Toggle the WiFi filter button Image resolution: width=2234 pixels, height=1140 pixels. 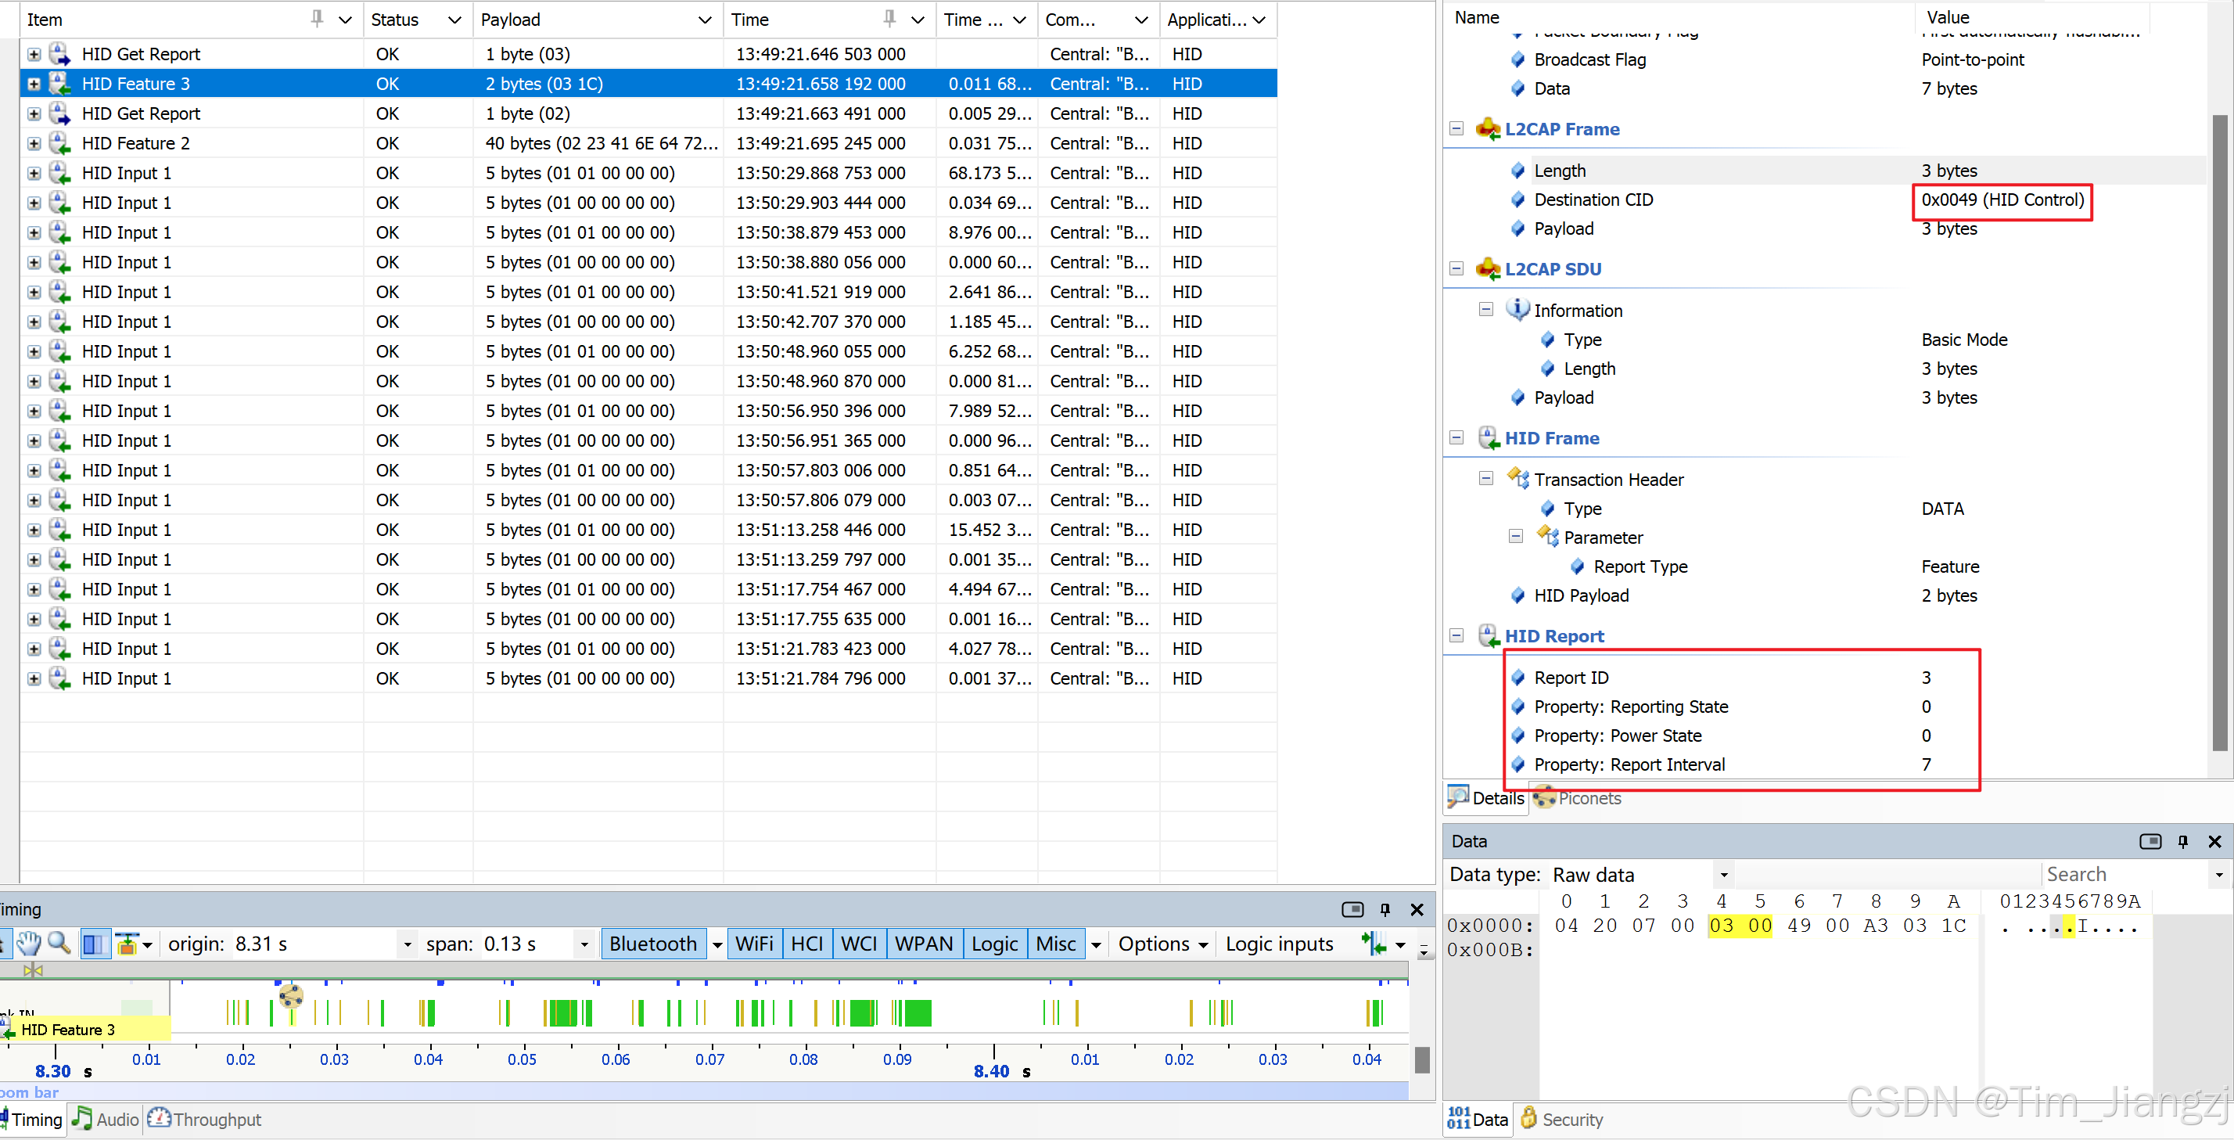click(x=753, y=943)
